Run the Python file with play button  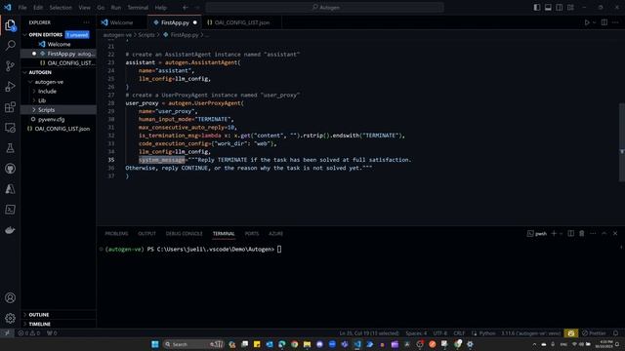pos(587,22)
